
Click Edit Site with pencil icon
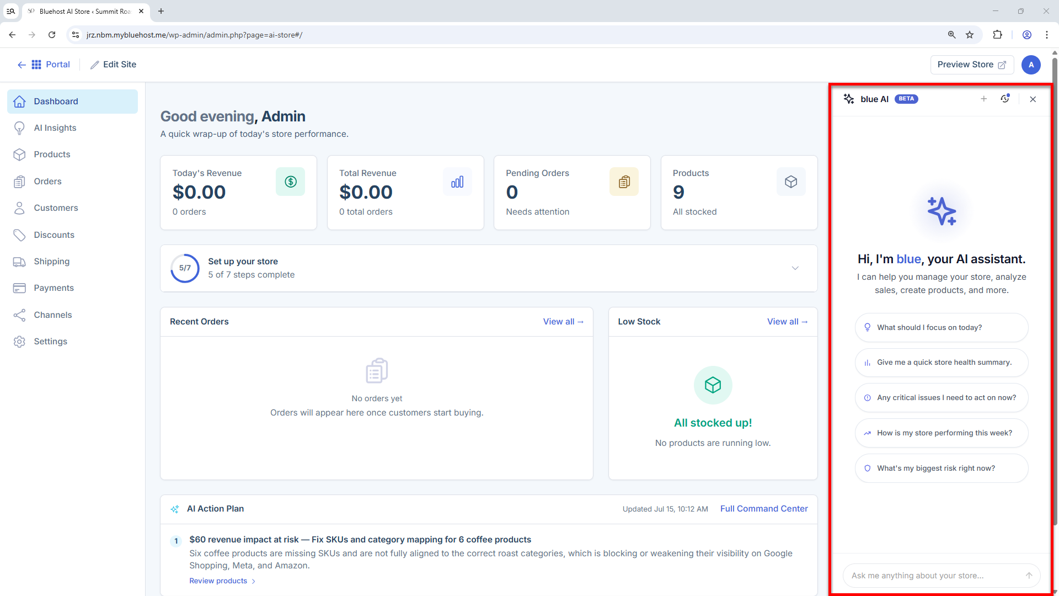coord(113,65)
